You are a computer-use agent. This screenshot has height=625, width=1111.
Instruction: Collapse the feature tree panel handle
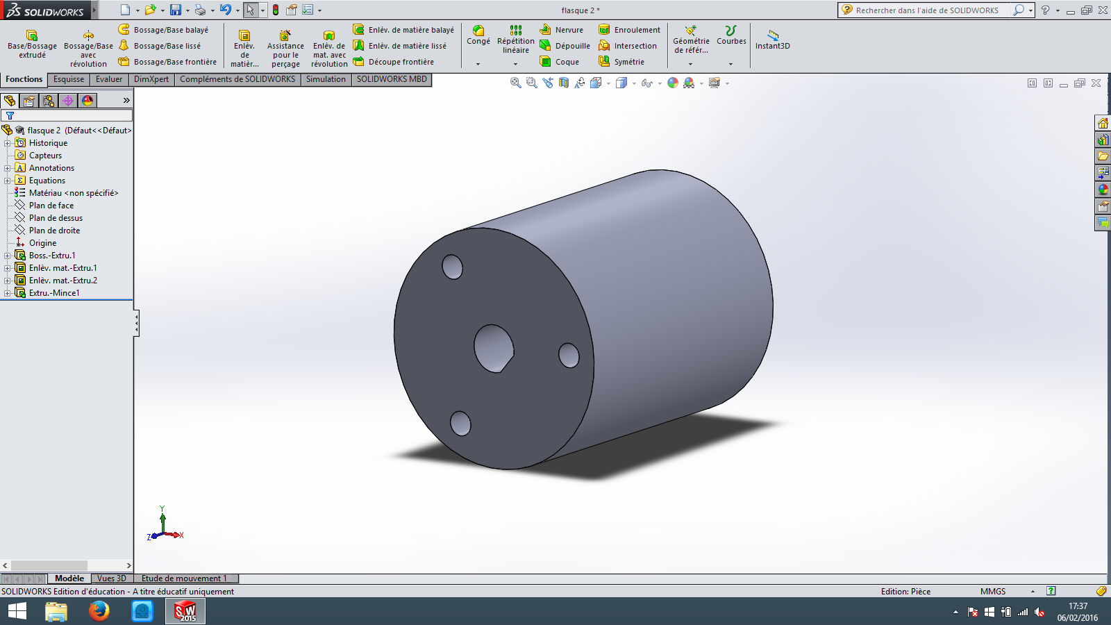[x=136, y=323]
